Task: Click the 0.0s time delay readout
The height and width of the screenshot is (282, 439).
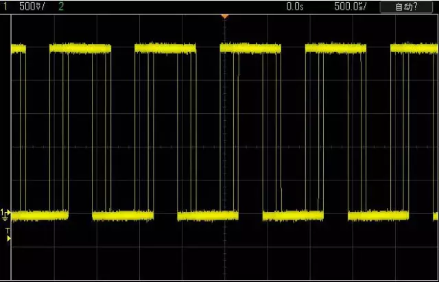Action: (x=295, y=7)
